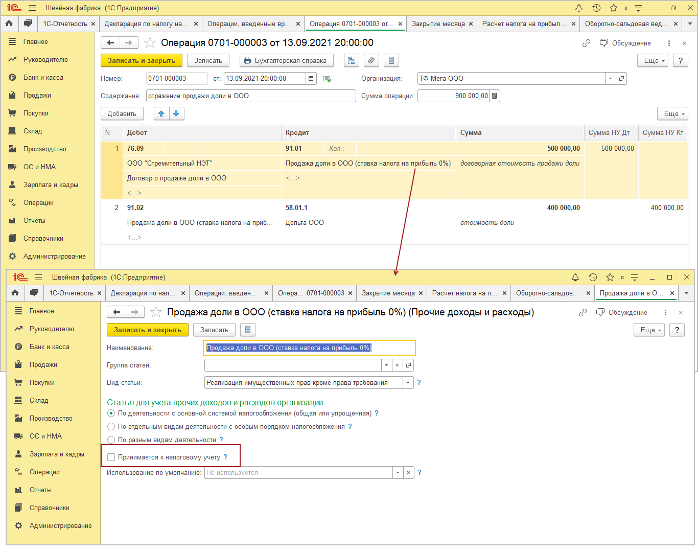Viewport: 698px width, 553px height.
Task: Clear Группа статей field with x
Action: [397, 365]
